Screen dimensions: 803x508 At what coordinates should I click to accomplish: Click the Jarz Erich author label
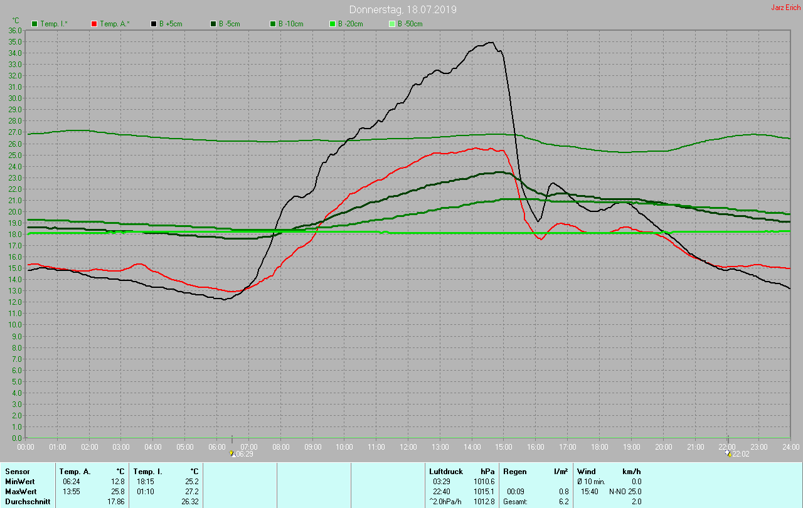[785, 8]
